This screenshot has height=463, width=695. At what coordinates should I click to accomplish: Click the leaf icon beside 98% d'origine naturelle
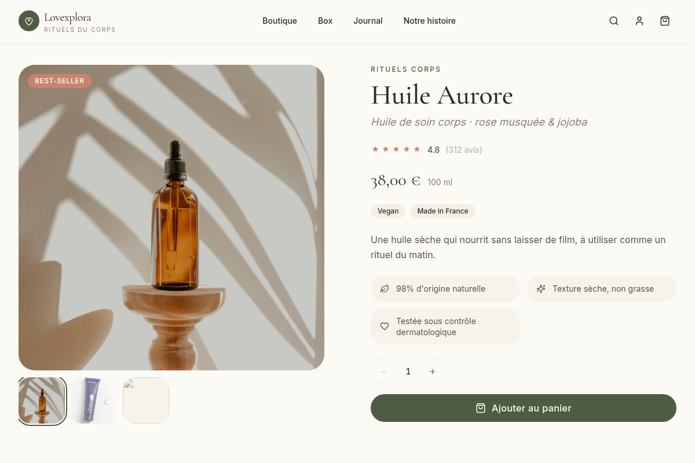385,289
